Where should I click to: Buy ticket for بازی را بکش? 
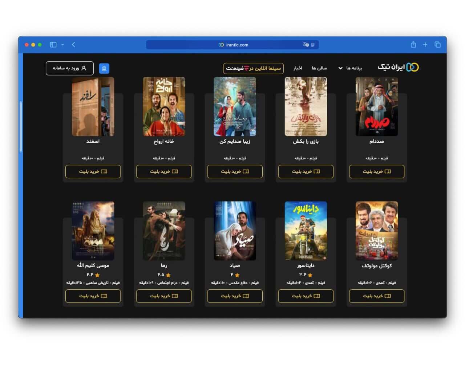(306, 171)
